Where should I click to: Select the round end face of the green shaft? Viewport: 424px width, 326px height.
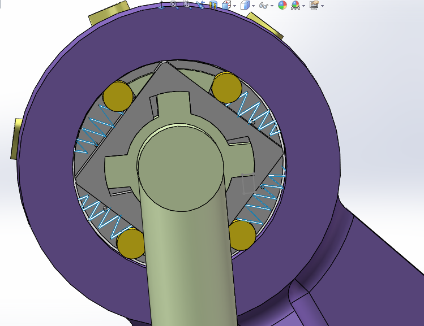point(181,168)
